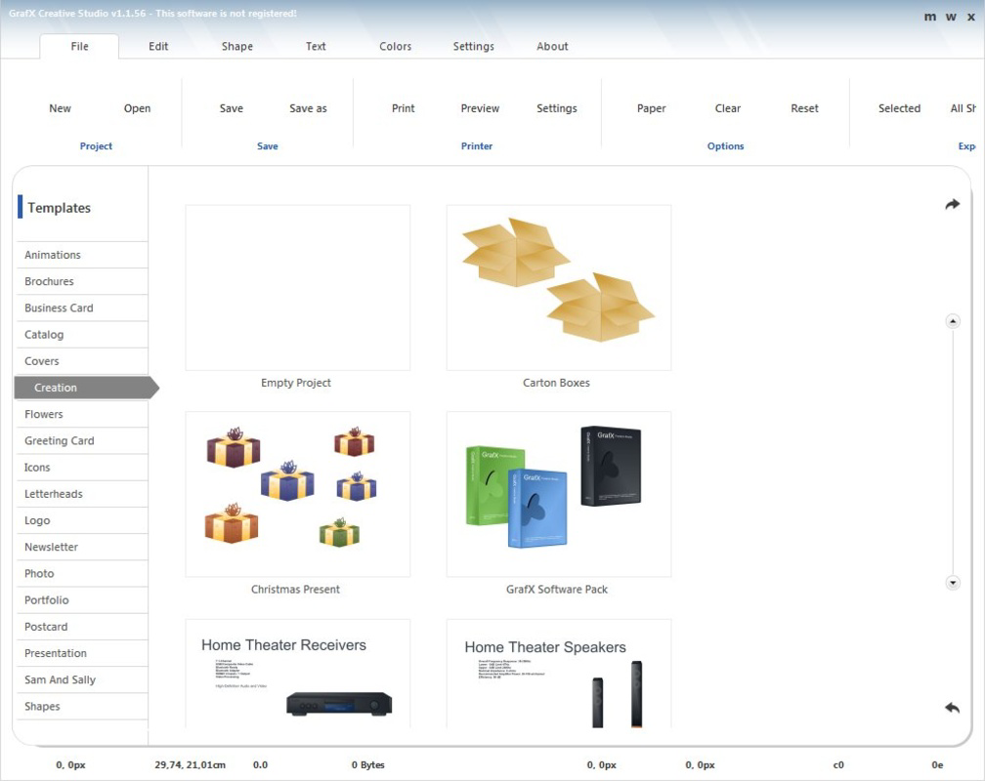This screenshot has width=985, height=781.
Task: Open Printer Settings in the ribbon
Action: pyautogui.click(x=557, y=108)
